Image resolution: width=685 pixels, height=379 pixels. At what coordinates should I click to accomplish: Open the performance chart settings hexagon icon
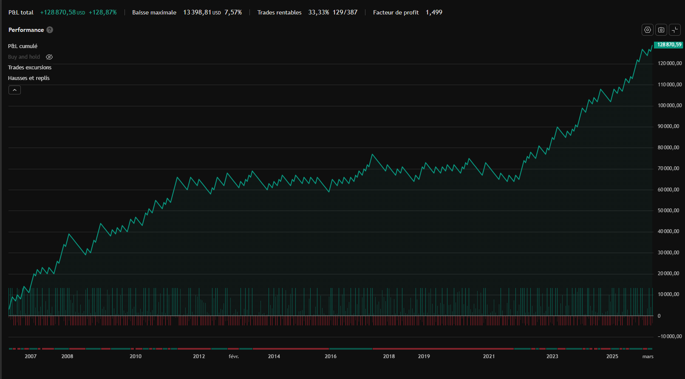[x=647, y=30]
